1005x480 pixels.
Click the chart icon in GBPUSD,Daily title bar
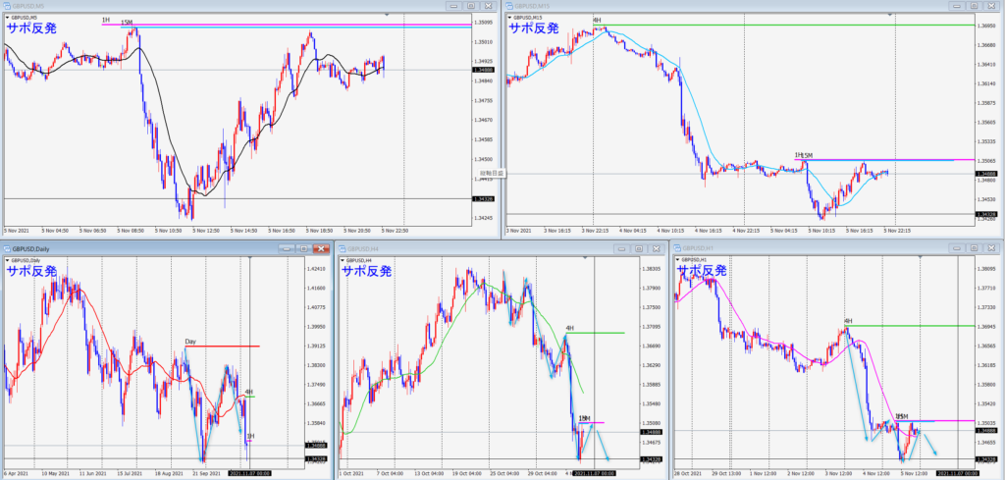click(6, 248)
